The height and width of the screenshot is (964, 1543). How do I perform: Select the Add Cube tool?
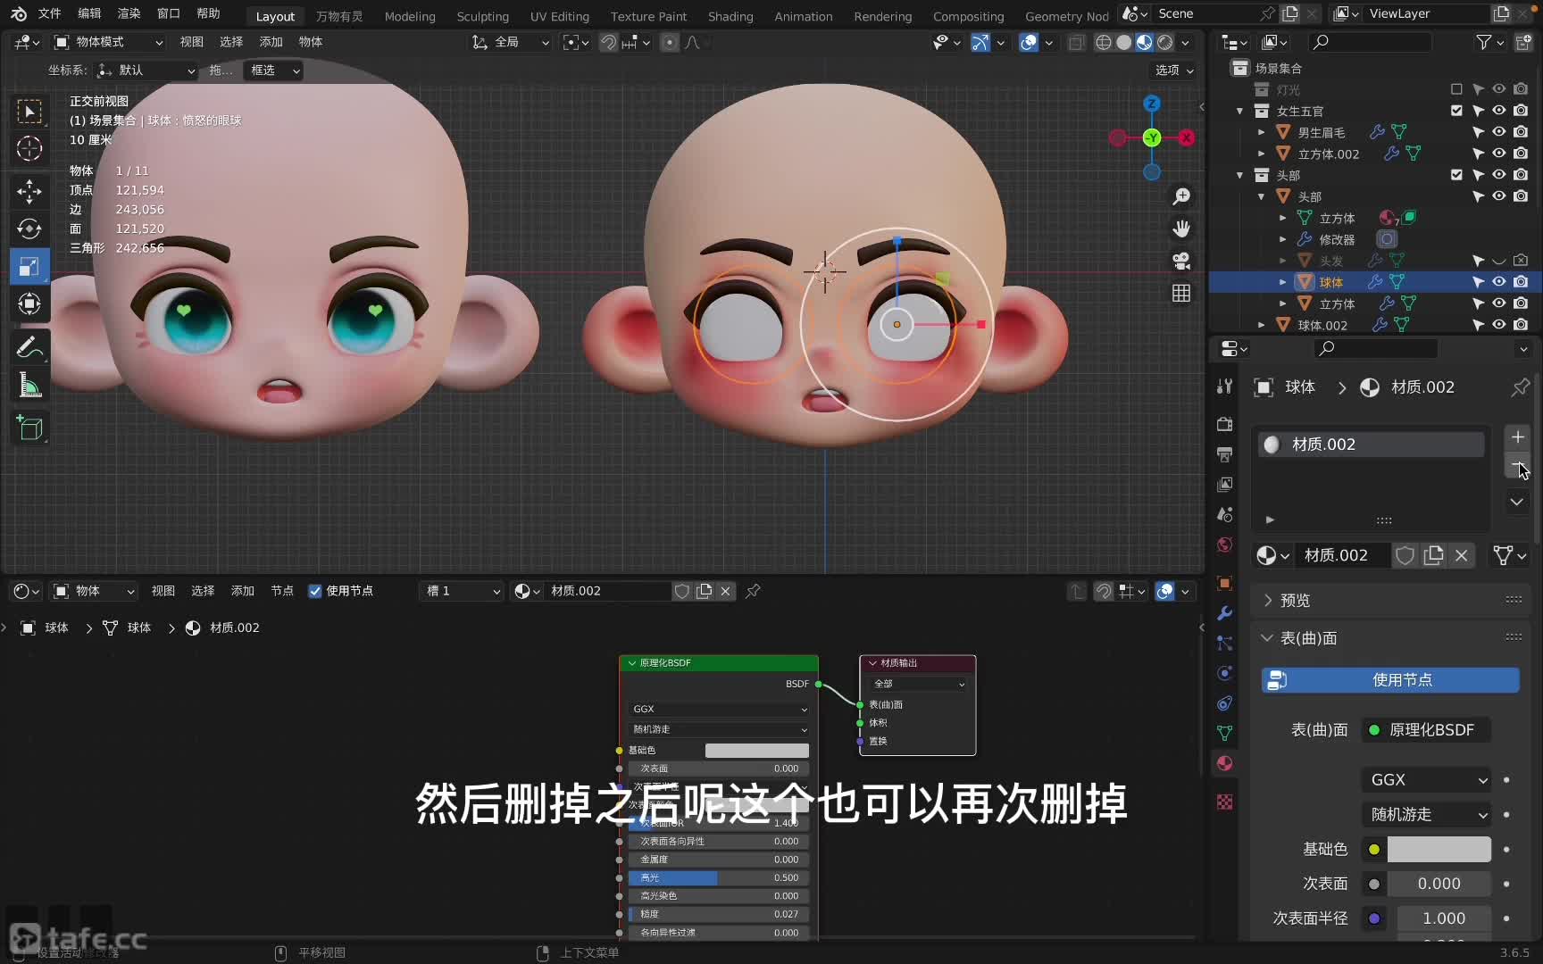click(x=29, y=428)
